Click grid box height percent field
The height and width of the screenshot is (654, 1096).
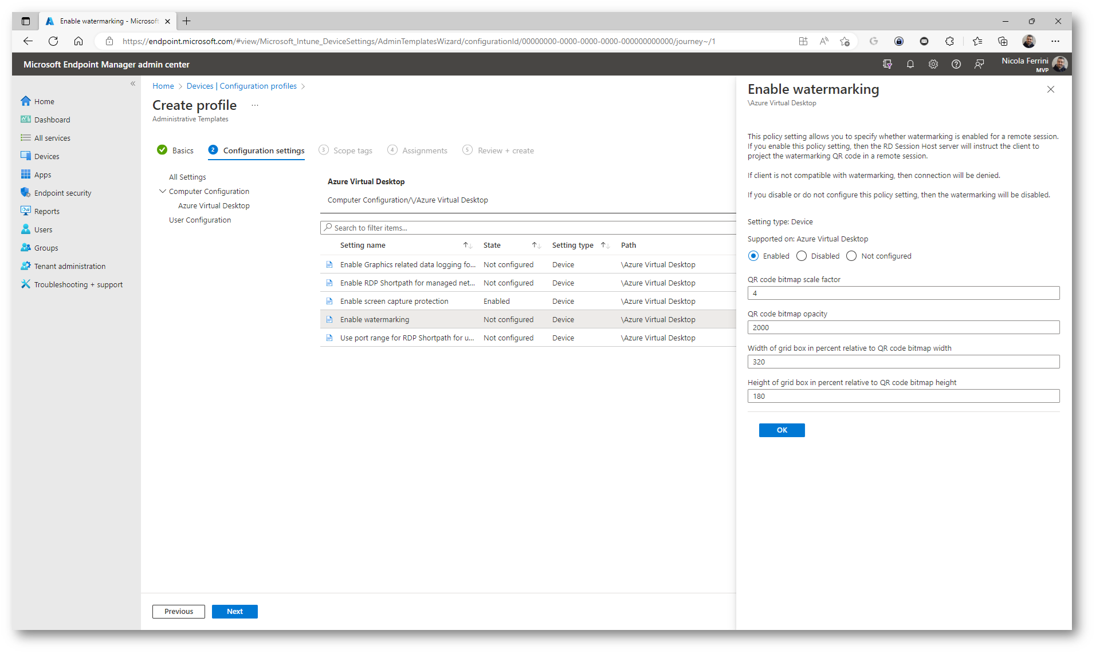(903, 396)
